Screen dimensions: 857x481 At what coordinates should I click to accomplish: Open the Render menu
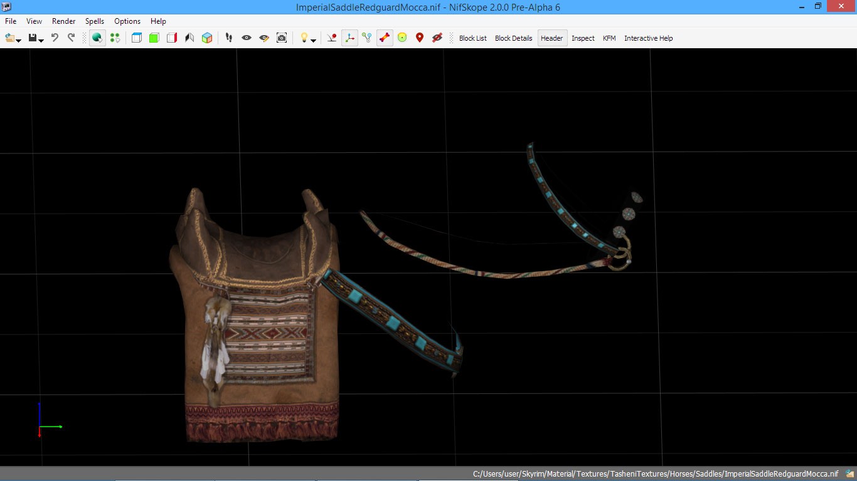click(x=64, y=21)
